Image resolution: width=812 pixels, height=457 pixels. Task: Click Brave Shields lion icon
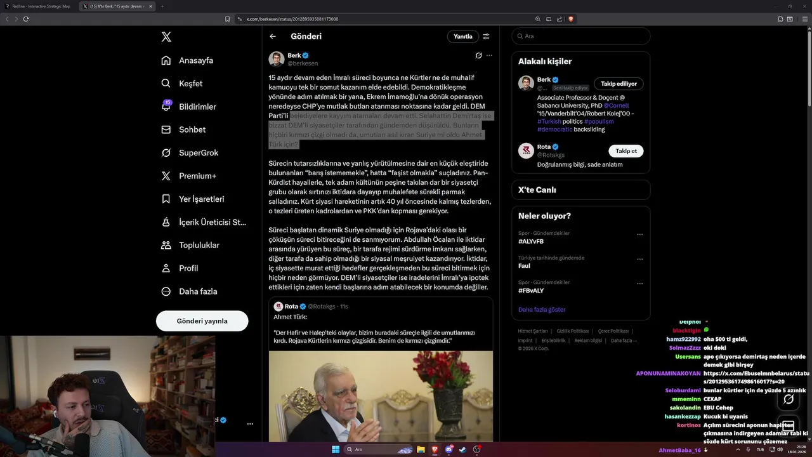pos(571,19)
